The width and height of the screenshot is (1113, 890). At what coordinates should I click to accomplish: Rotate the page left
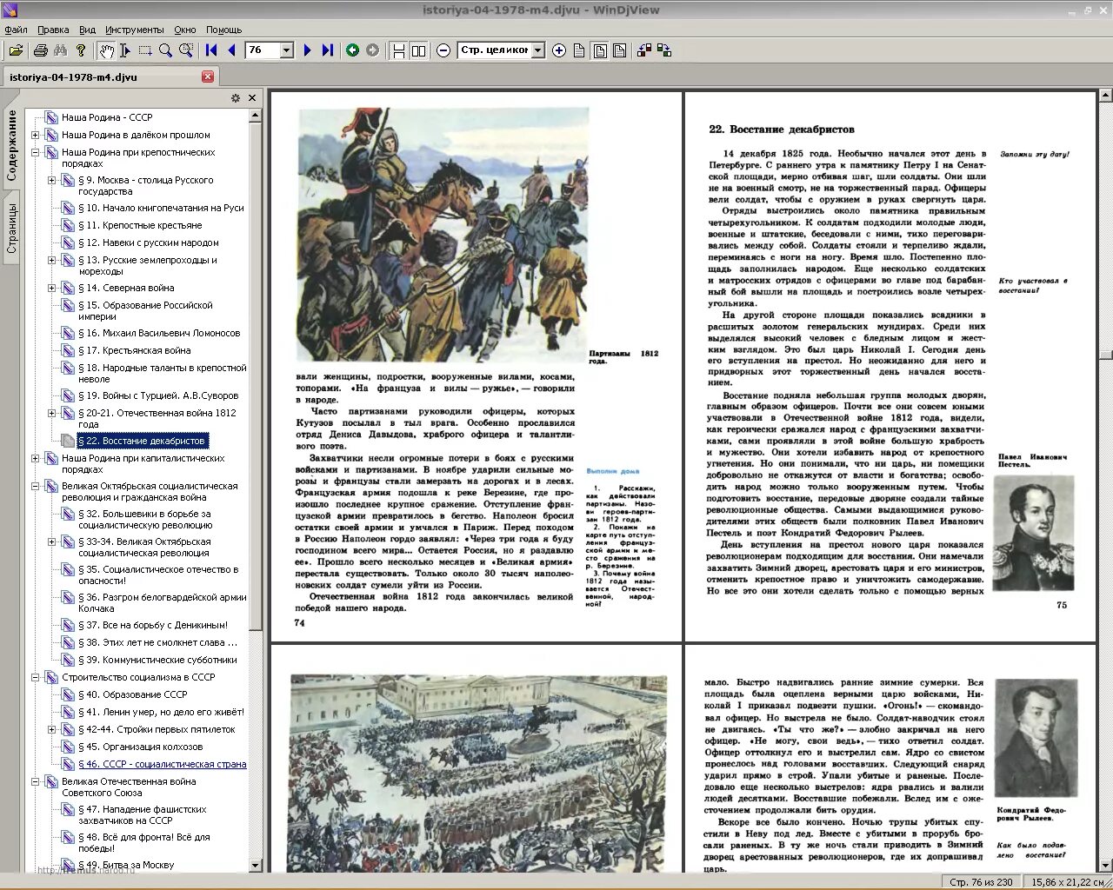644,50
